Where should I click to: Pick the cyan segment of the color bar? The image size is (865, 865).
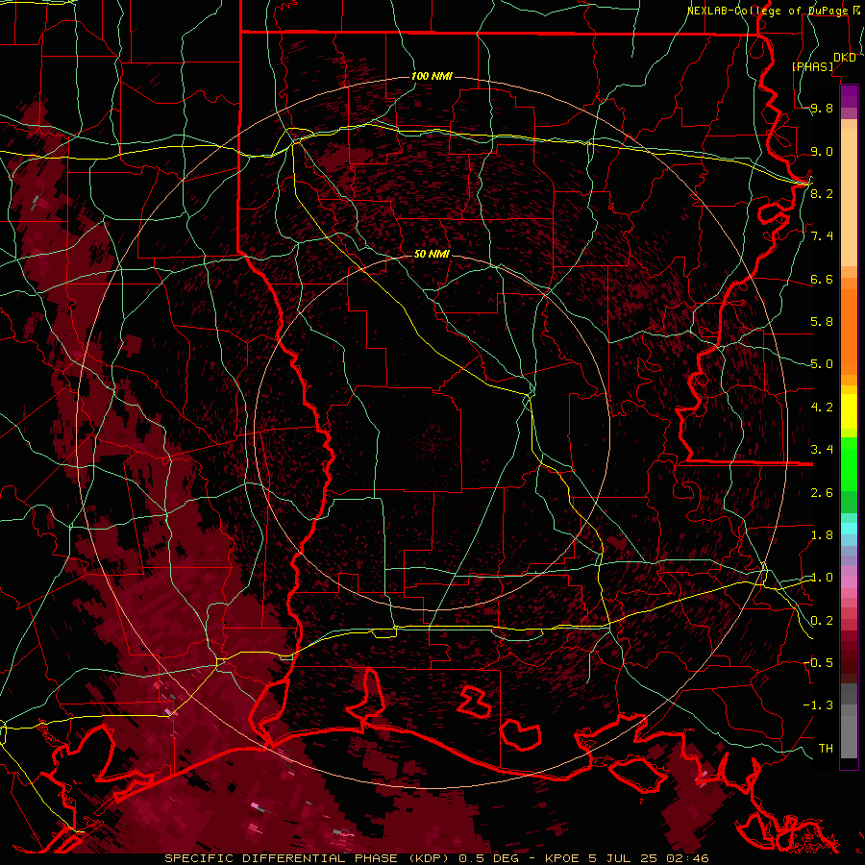849,529
